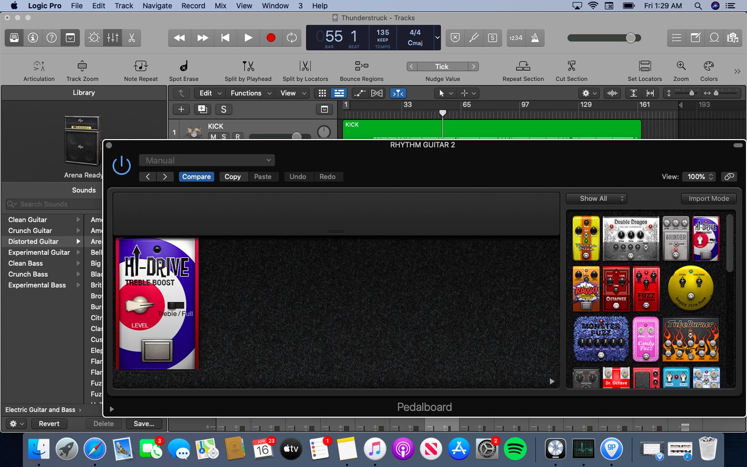Viewport: 747px width, 467px height.
Task: Open the Window menu
Action: coord(275,6)
